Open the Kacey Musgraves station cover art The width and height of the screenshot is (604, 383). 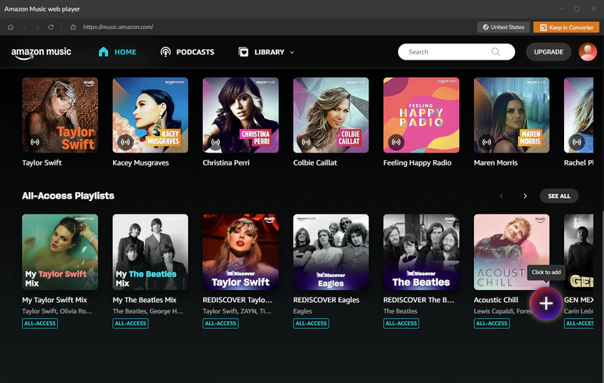[x=150, y=116]
